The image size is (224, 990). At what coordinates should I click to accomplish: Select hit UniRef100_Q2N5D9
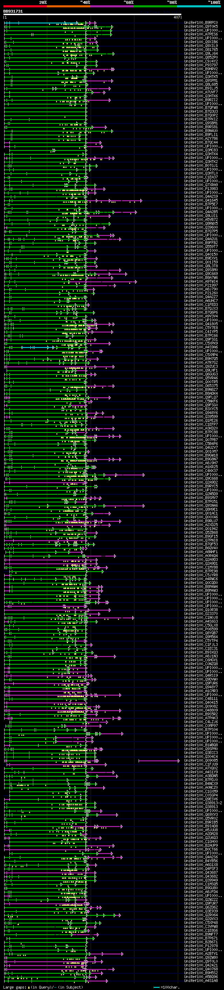click(x=201, y=494)
